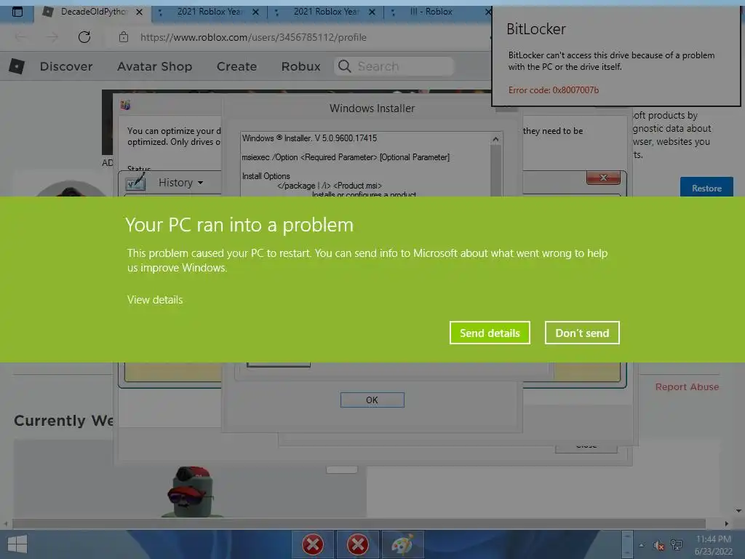Close the DecadeOldPython browser tab
This screenshot has height=559, width=745.
pos(139,12)
